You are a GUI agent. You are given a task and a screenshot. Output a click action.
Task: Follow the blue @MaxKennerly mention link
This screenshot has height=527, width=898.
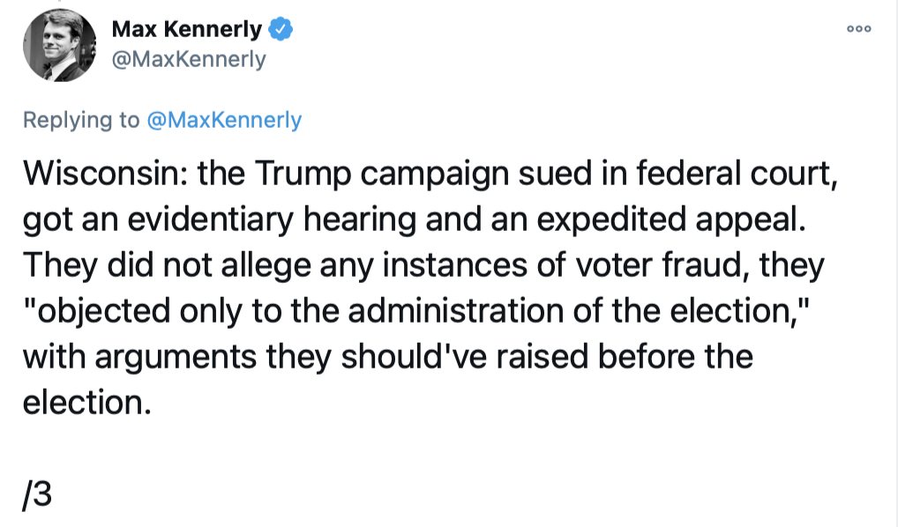pyautogui.click(x=223, y=120)
